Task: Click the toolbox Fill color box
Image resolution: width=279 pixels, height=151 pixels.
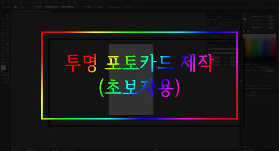Action: pyautogui.click(x=3, y=68)
